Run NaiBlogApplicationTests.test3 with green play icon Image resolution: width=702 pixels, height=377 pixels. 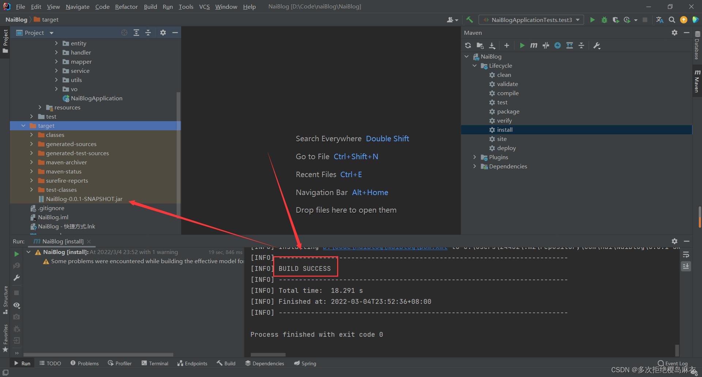592,20
